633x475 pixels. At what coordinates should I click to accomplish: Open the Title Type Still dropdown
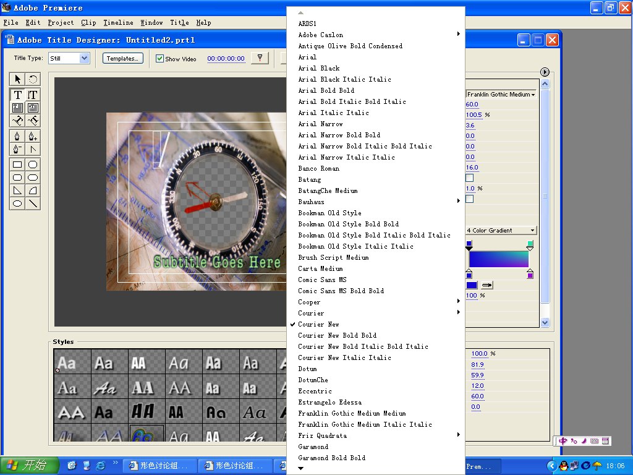(69, 58)
